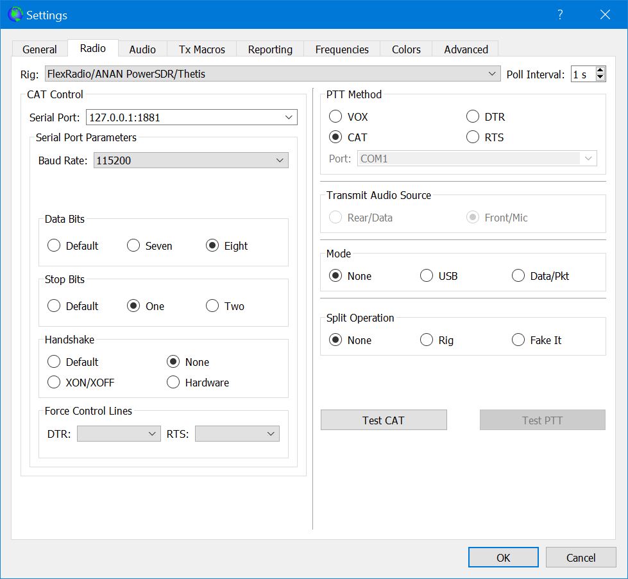Click OK to save settings
628x579 pixels.
pos(503,557)
